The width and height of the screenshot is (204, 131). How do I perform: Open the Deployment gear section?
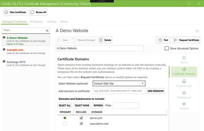[184, 93]
